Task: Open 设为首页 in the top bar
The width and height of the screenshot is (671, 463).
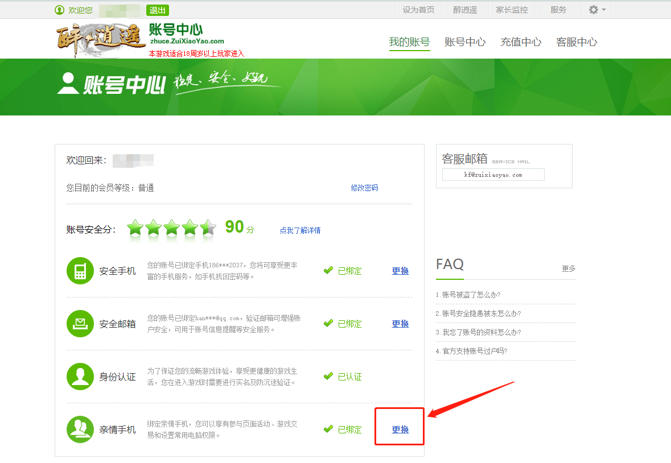Action: tap(418, 10)
